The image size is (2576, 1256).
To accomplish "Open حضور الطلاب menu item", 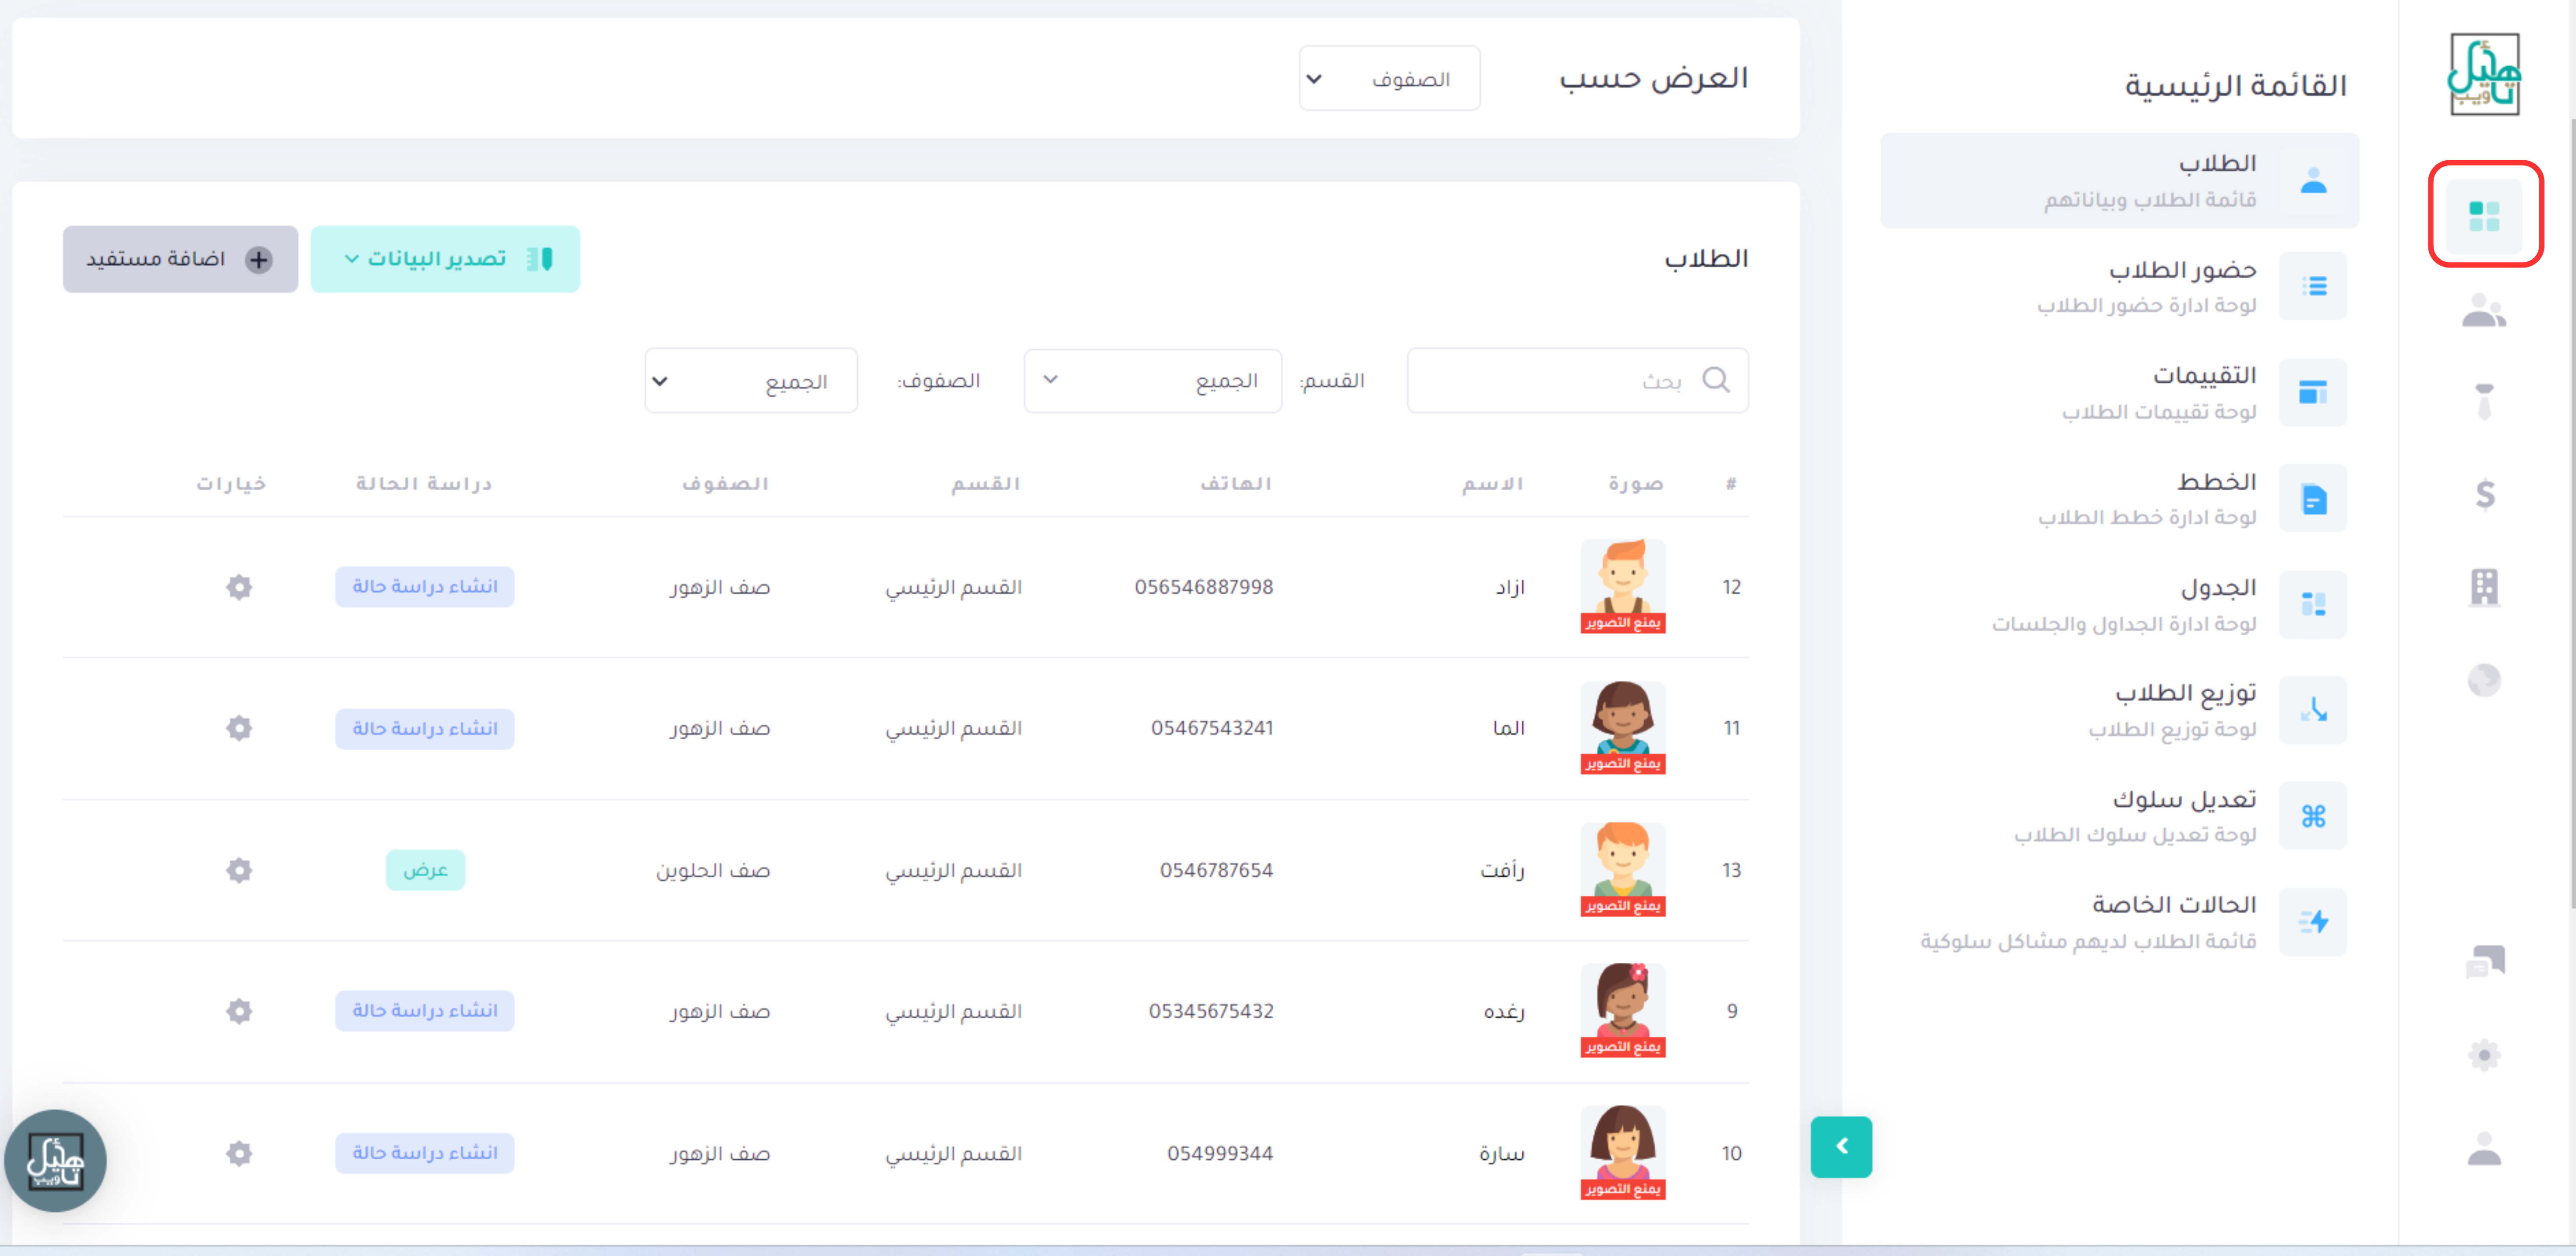I will pyautogui.click(x=2119, y=287).
